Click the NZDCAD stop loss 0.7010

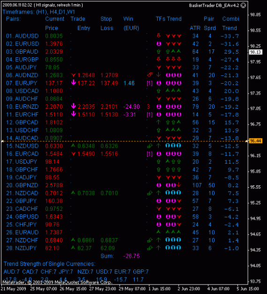pos(109,193)
